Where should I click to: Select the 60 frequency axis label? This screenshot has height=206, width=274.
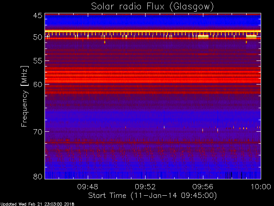[x=38, y=85]
